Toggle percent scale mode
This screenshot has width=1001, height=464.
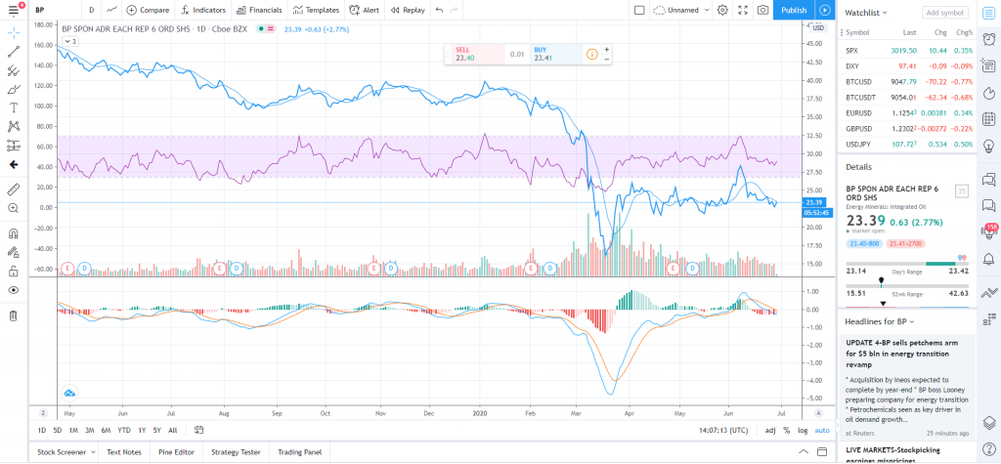(x=787, y=430)
